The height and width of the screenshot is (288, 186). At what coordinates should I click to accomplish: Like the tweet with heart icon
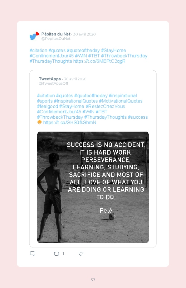pos(81,254)
